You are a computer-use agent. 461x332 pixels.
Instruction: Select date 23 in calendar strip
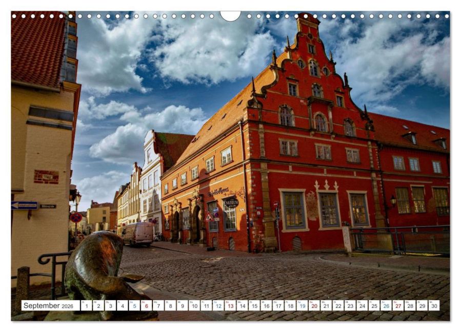coord(350,305)
